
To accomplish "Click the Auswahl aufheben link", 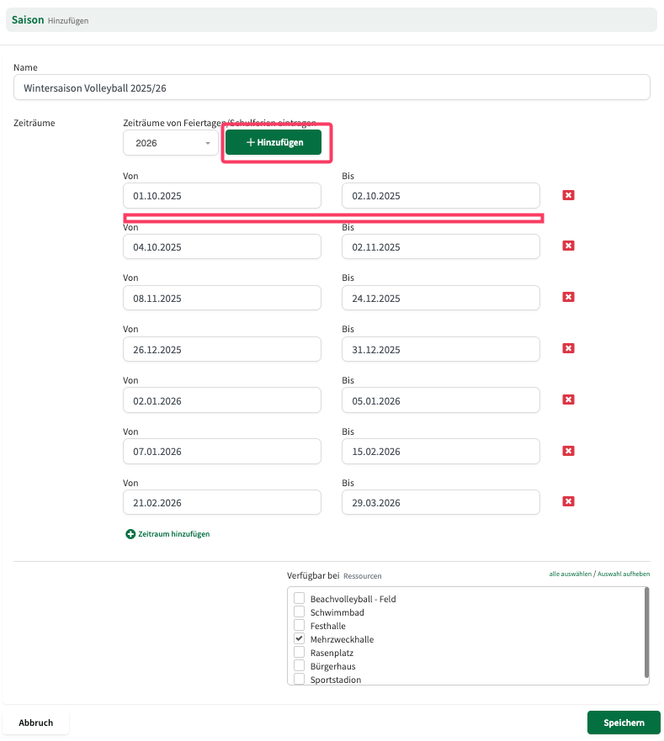I will (624, 574).
